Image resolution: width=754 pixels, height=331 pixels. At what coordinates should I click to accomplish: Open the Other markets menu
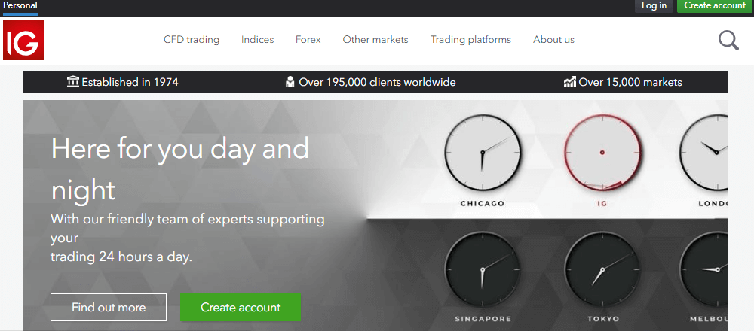(x=375, y=40)
